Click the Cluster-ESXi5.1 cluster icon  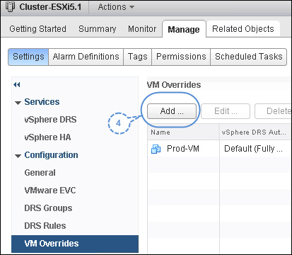[10, 6]
